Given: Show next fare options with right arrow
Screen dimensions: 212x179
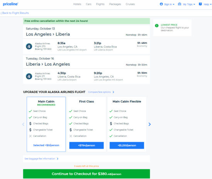Looking at the screenshot, I should pyautogui.click(x=150, y=124).
